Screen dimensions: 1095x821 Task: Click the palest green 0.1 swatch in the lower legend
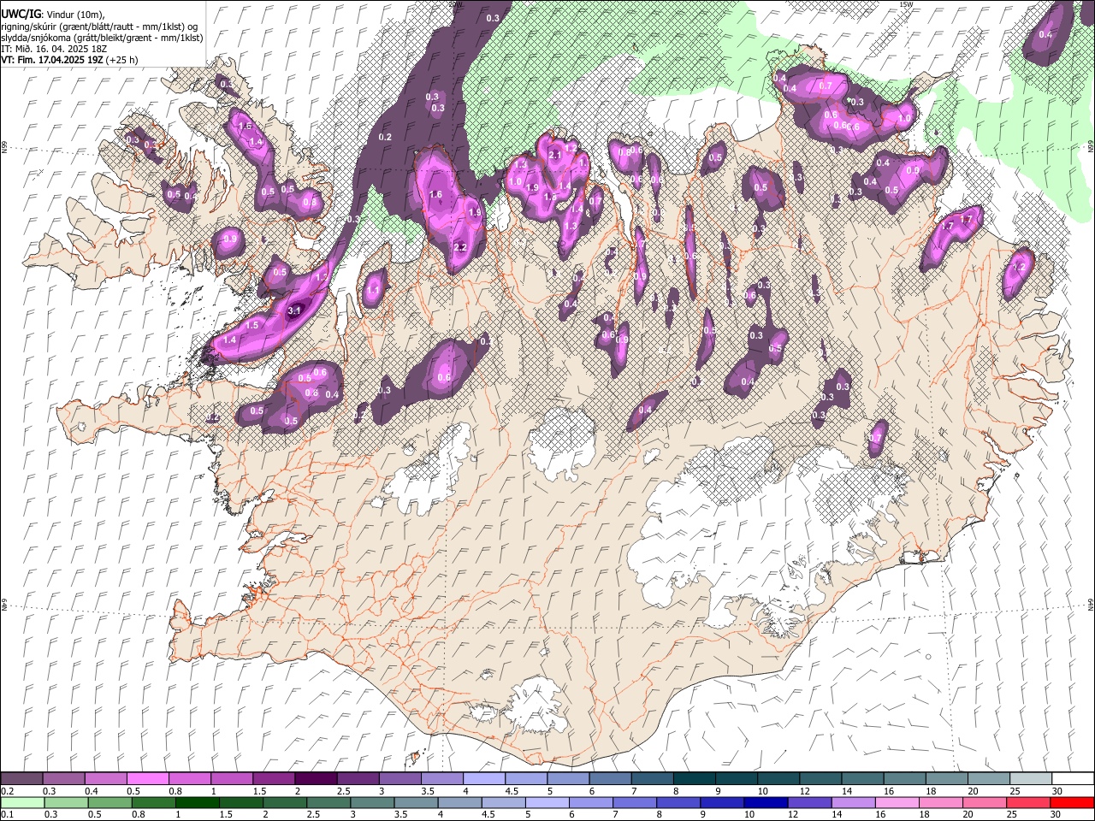(21, 803)
